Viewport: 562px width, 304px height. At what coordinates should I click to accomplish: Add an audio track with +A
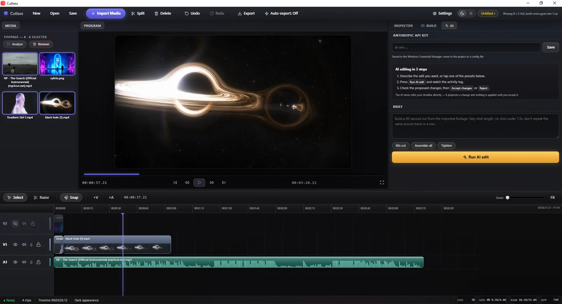point(111,198)
